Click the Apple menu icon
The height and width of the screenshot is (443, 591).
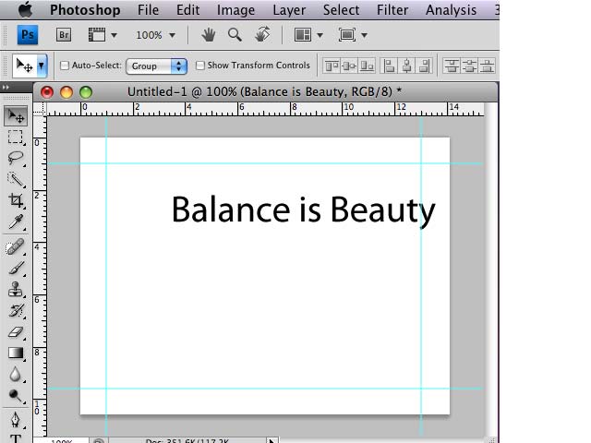(x=24, y=10)
